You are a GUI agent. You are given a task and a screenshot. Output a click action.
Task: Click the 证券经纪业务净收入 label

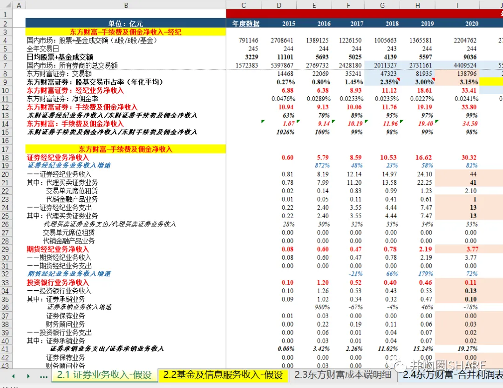[x=58, y=157]
